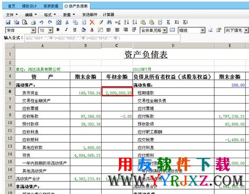249x194 pixels.
Task: Select cell showing 82,900.00
Action: [x=230, y=123]
